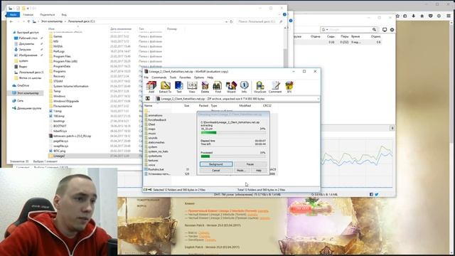Click the Explorer refresh button
The height and width of the screenshot is (256, 455).
tap(231, 21)
